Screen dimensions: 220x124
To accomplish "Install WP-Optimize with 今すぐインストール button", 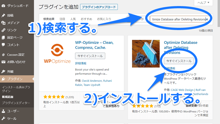I will click(x=90, y=56).
